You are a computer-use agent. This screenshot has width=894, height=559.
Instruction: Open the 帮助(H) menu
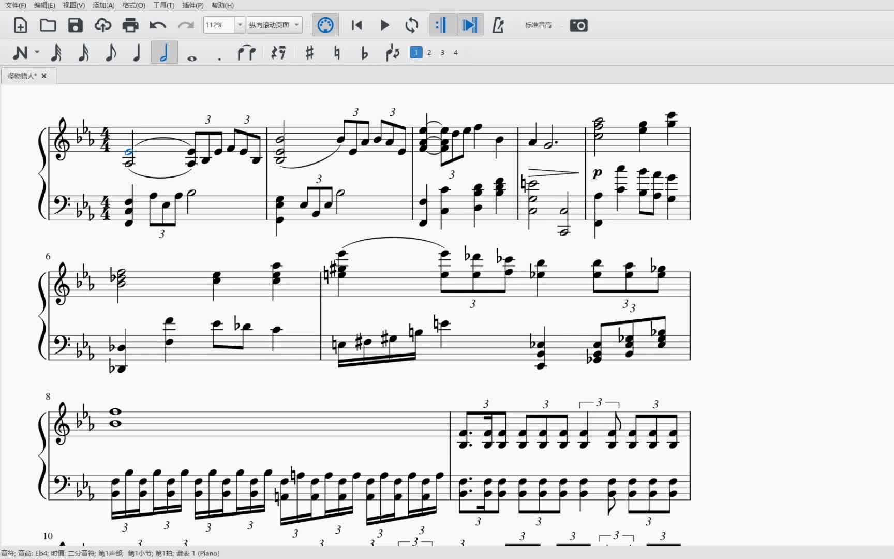[x=222, y=5]
